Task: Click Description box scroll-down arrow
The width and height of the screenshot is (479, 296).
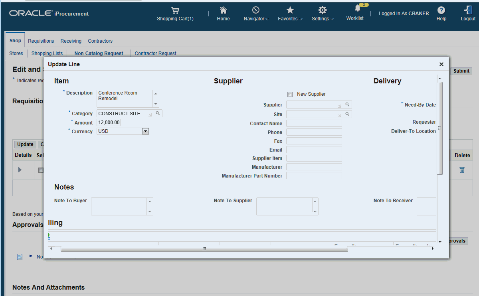Action: (156, 104)
